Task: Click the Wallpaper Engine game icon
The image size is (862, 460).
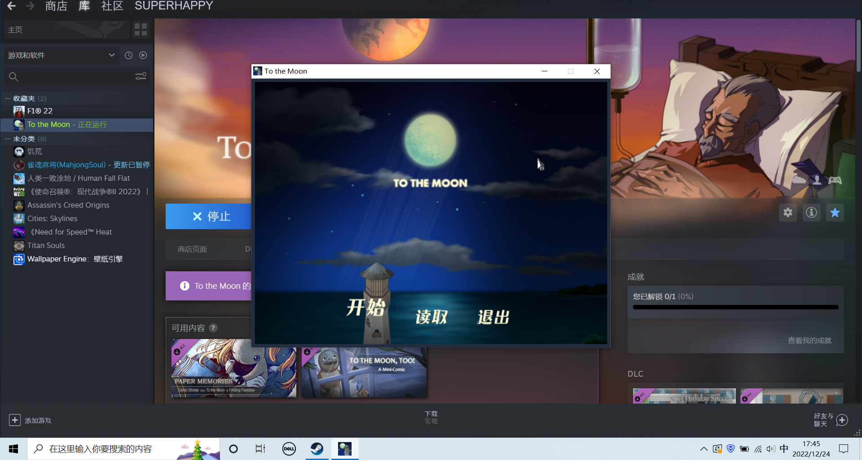Action: 19,259
